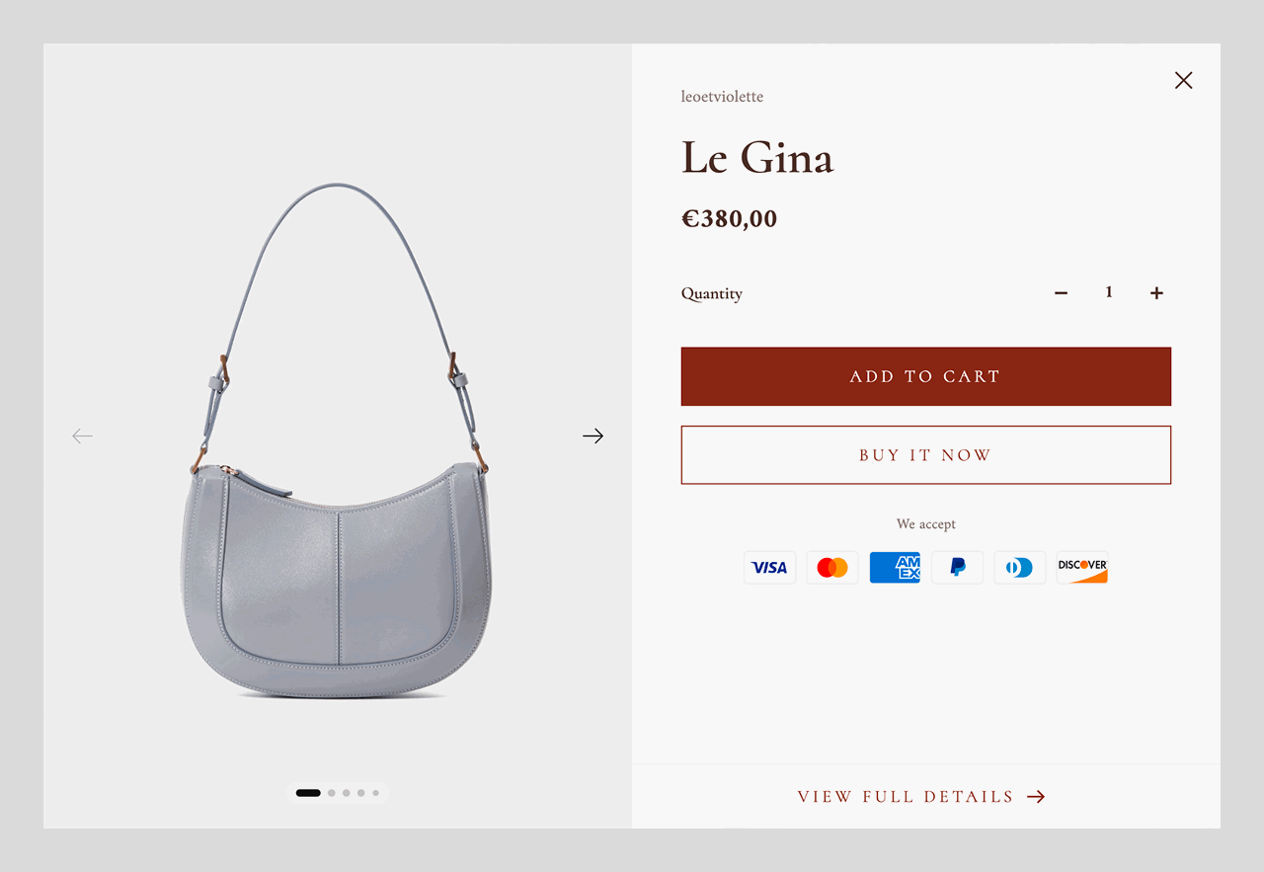The width and height of the screenshot is (1264, 872).
Task: Click the Mastercard payment icon
Action: tap(832, 568)
